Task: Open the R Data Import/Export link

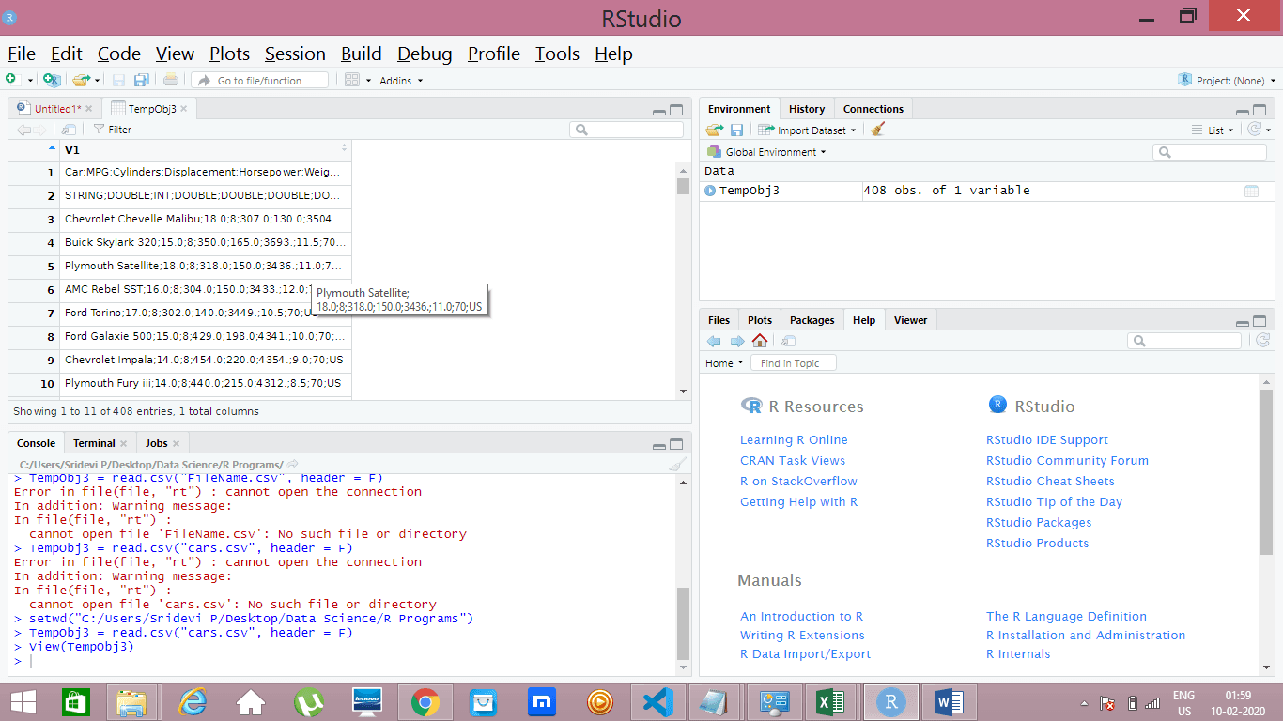Action: coord(805,653)
